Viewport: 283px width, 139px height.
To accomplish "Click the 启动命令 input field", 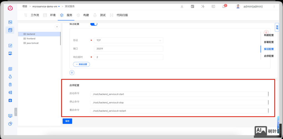I will [180, 94].
